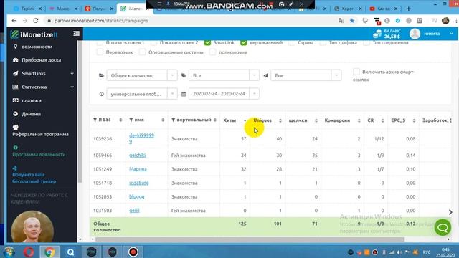This screenshot has height=258, width=459.
Task: Open the никита user account dropdown
Action: point(438,34)
